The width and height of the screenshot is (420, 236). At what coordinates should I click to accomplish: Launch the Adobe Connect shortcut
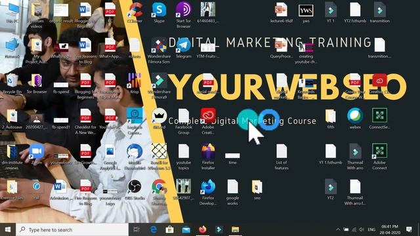pyautogui.click(x=379, y=157)
